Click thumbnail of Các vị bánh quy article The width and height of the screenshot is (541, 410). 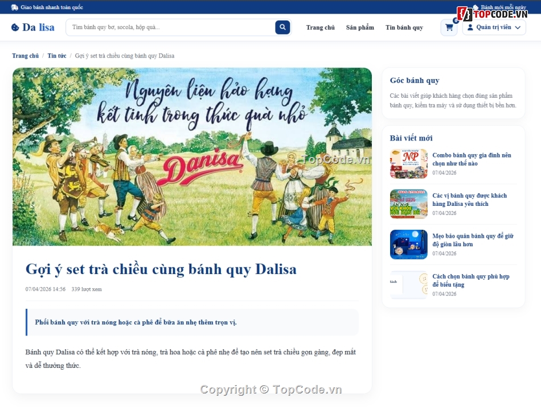click(x=408, y=204)
